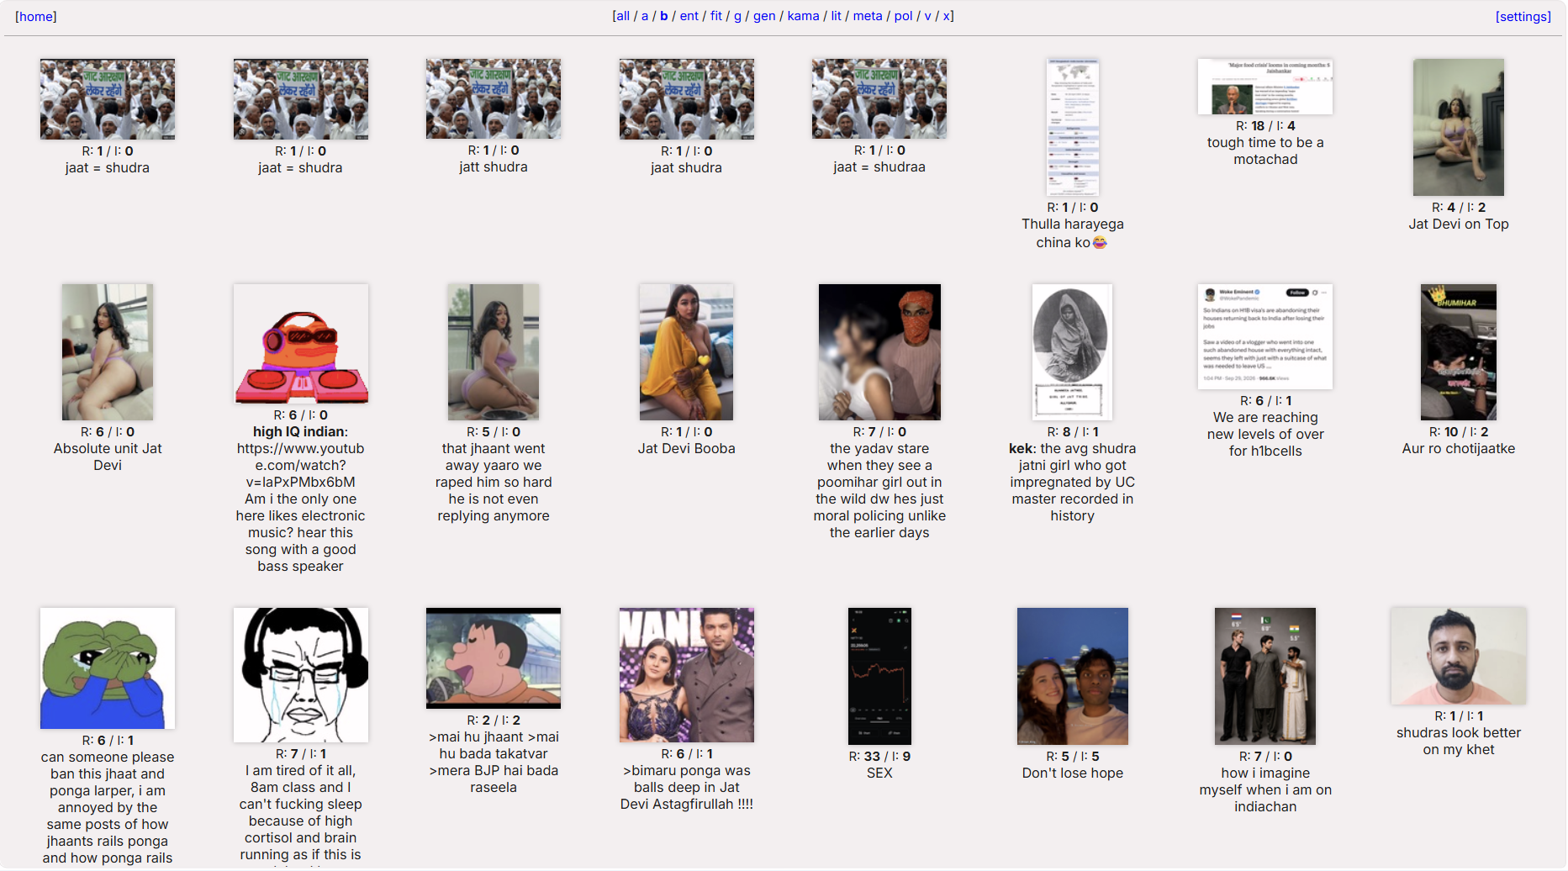1568x871 pixels.
Task: Go to the kama board
Action: pos(803,16)
